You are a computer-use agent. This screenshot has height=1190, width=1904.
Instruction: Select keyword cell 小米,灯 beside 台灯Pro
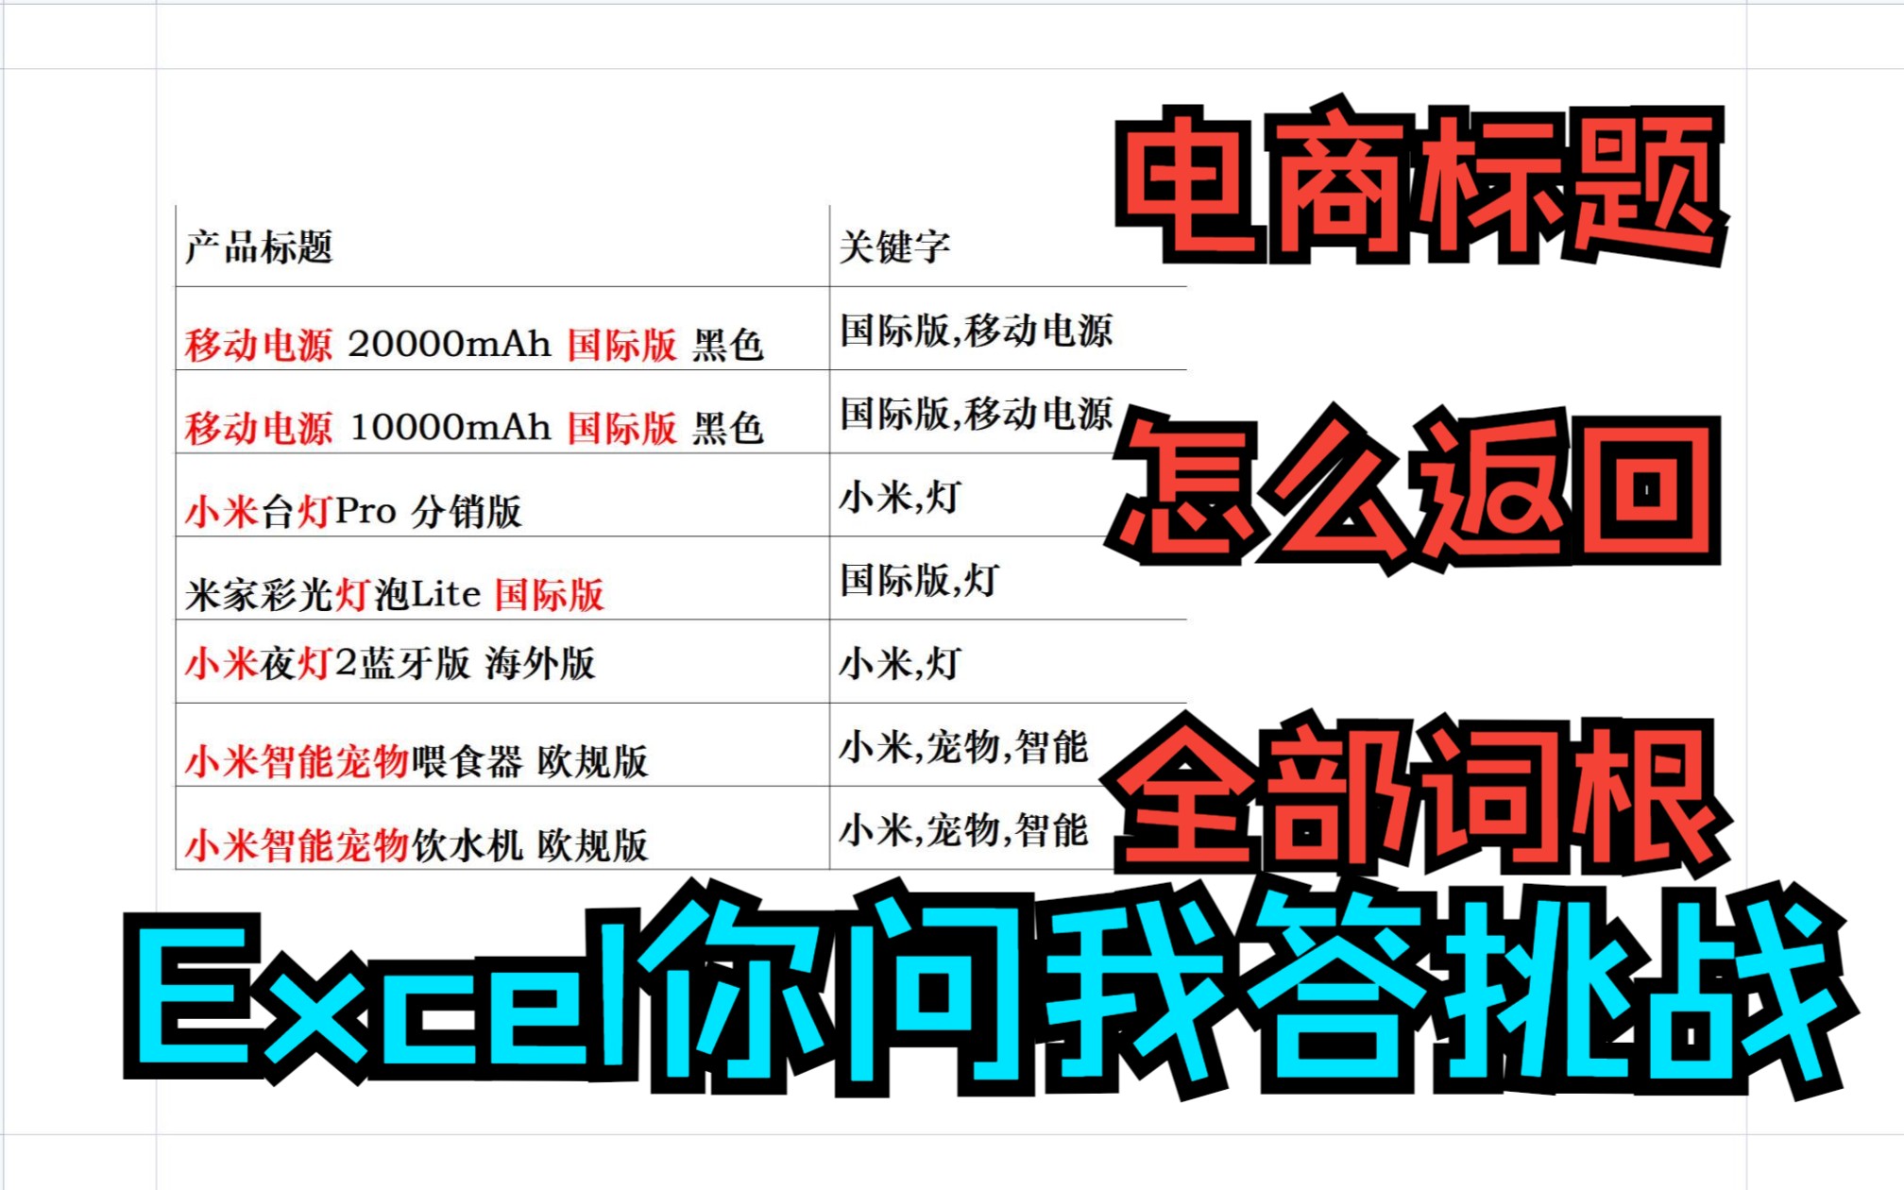1008,495
